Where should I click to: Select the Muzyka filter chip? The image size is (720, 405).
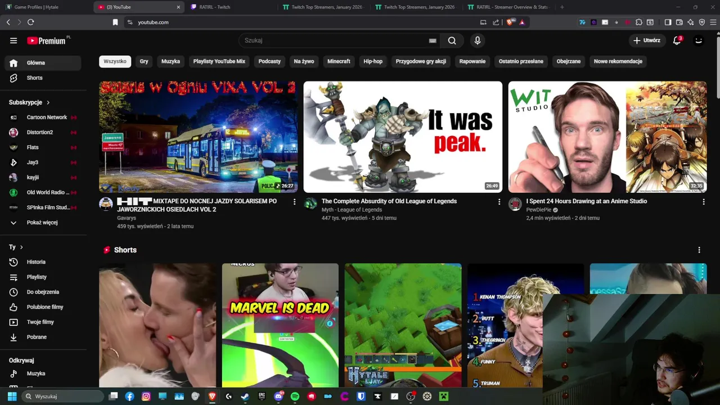click(170, 61)
